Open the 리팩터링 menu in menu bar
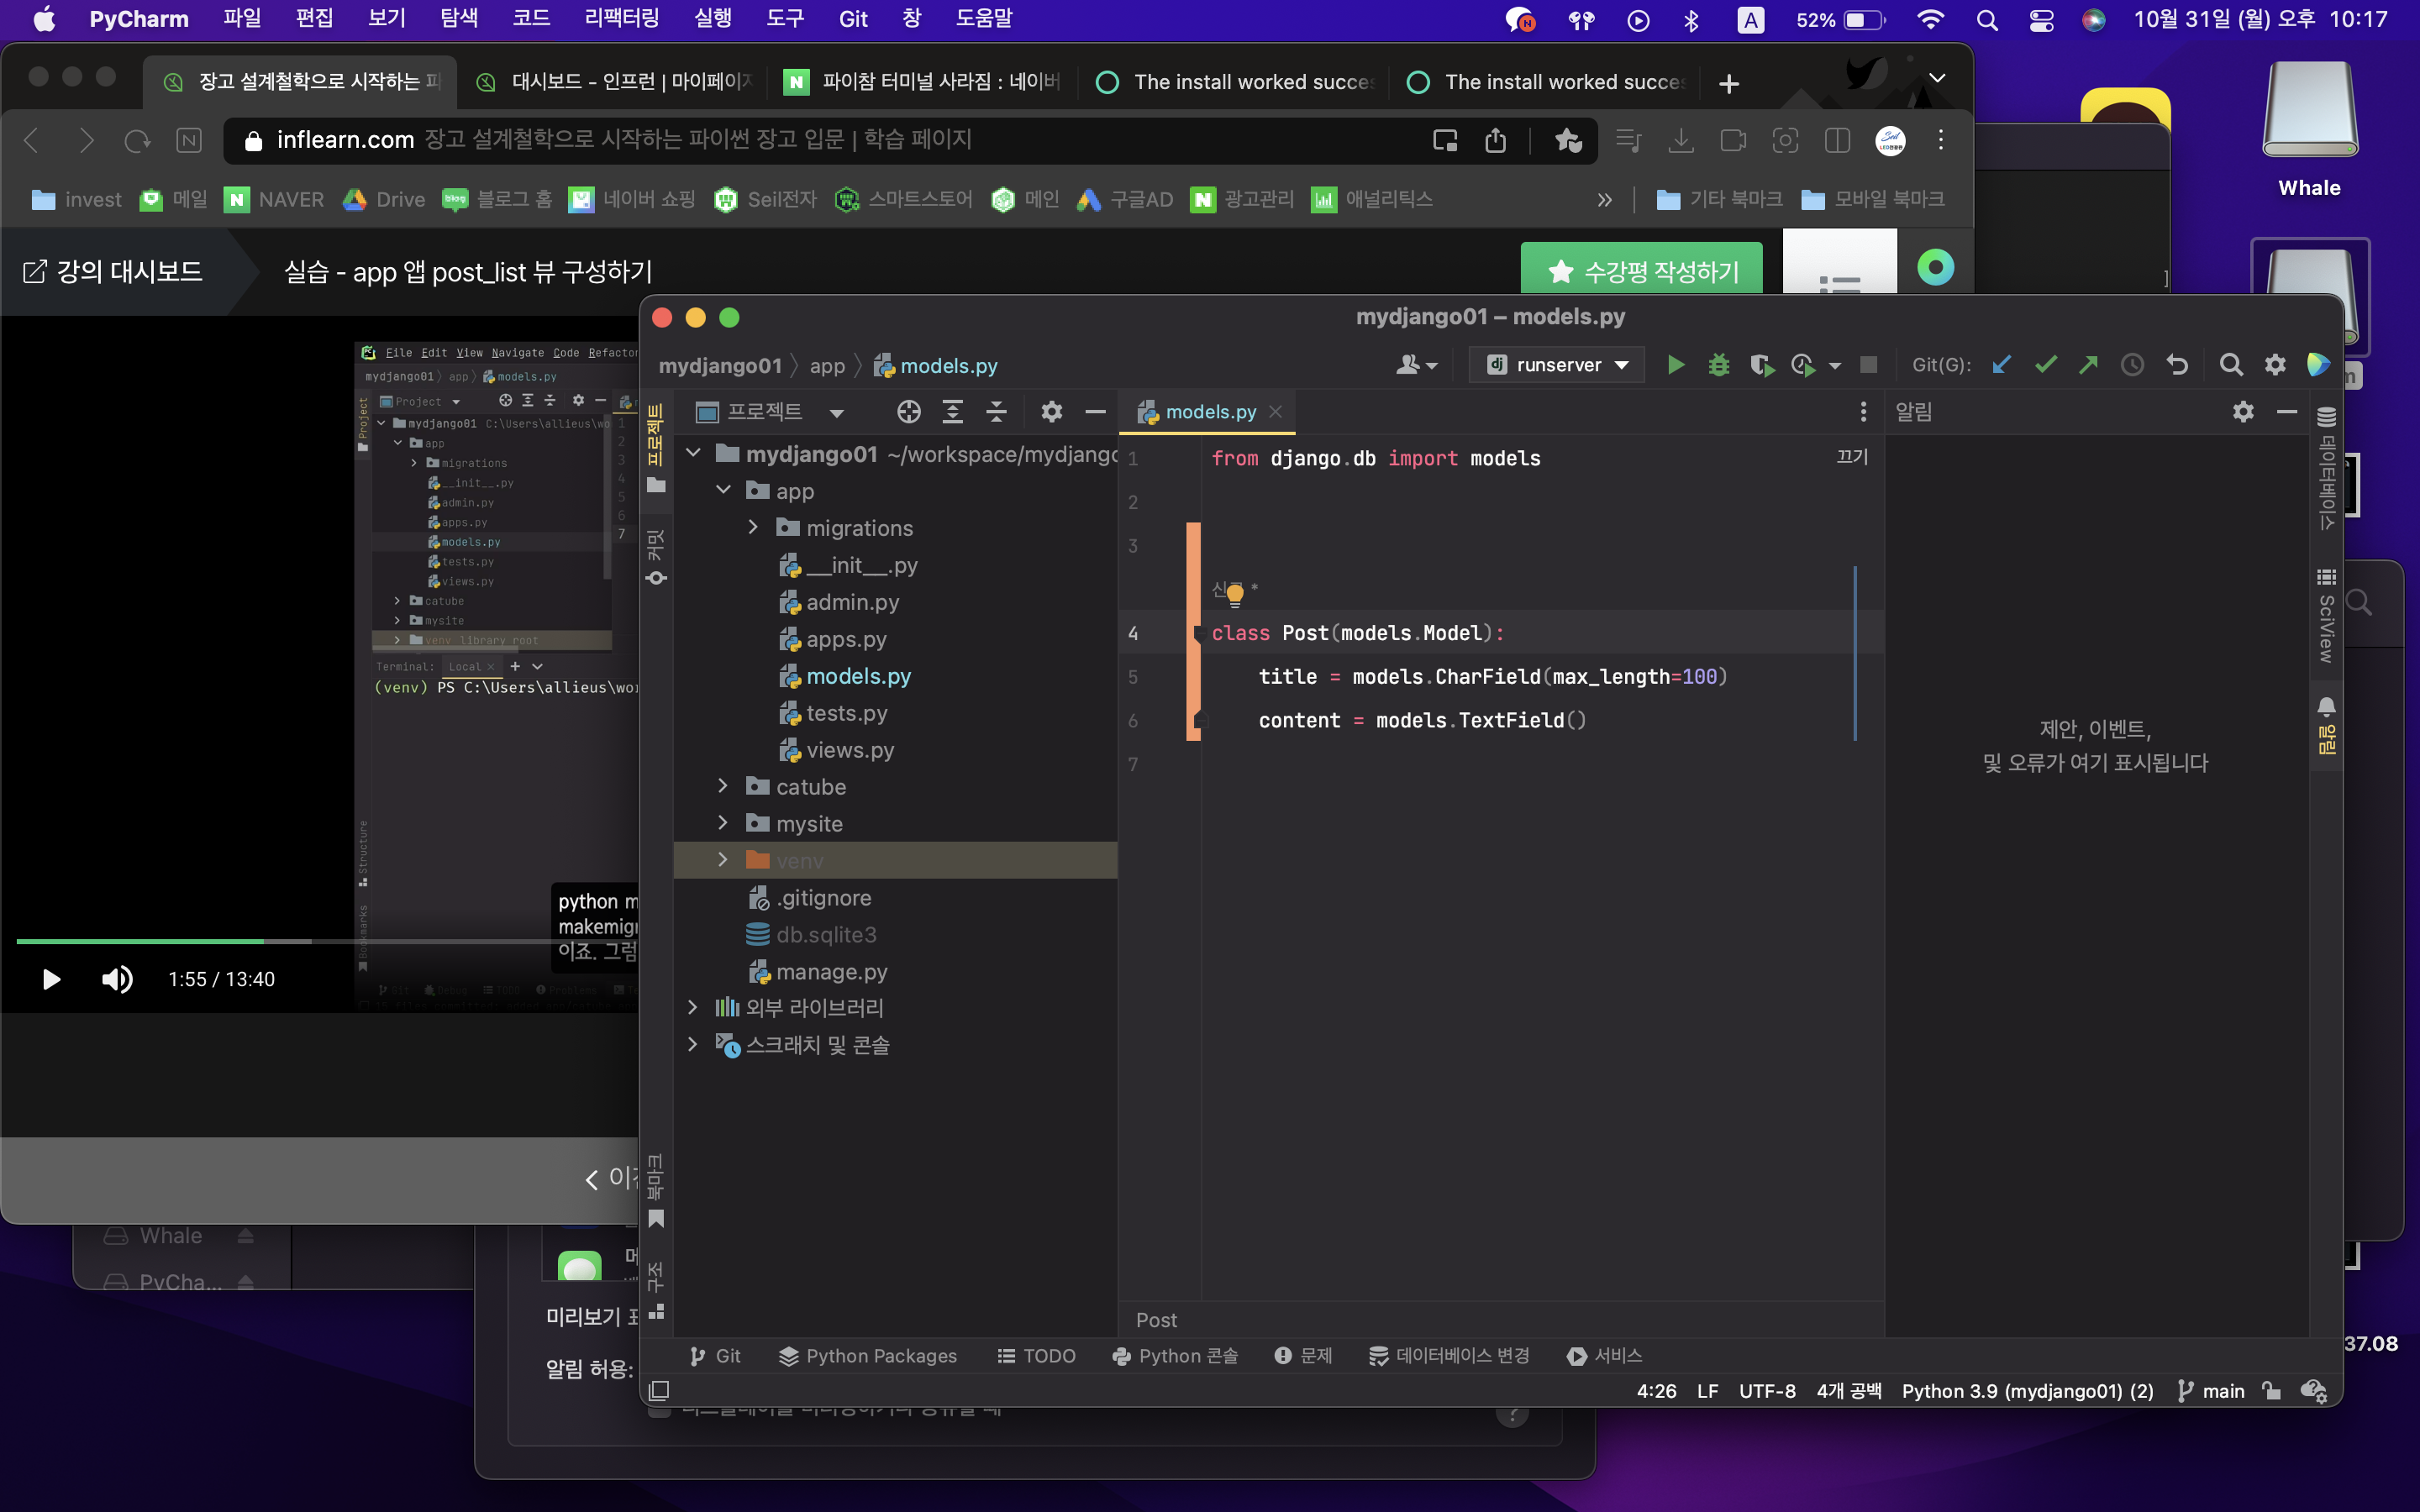 tap(621, 19)
